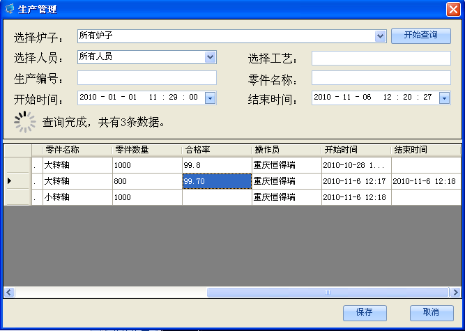Click the row header with the current-row arrow
465x331 pixels.
click(x=17, y=181)
